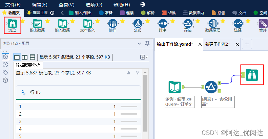Open the 文件(F) menu

point(13,5)
